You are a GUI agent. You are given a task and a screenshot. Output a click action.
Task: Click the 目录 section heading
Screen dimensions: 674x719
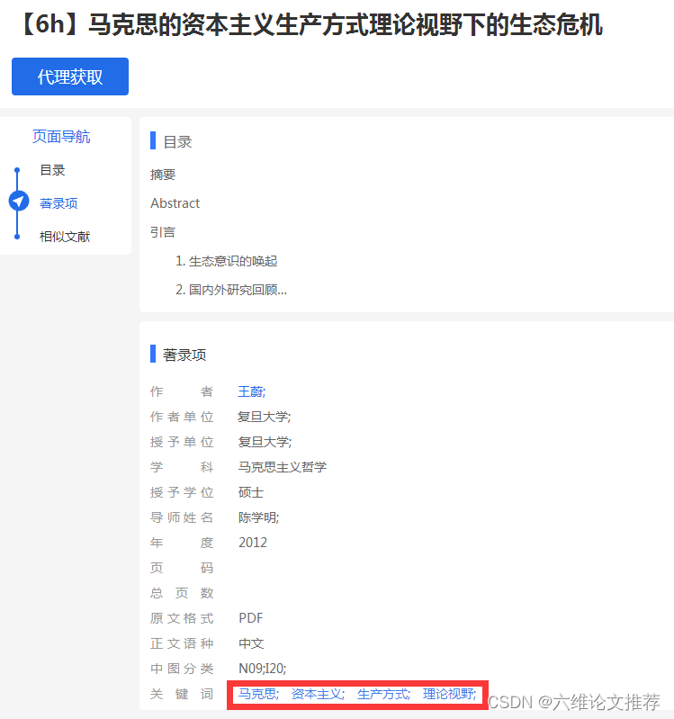tap(178, 141)
